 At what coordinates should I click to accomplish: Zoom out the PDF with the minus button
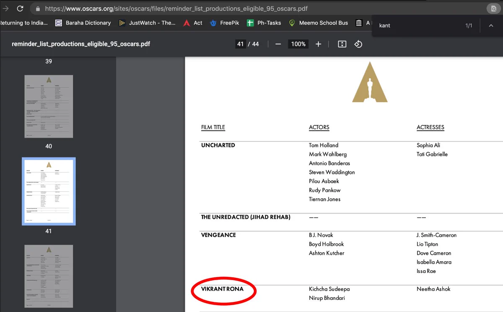click(x=278, y=44)
